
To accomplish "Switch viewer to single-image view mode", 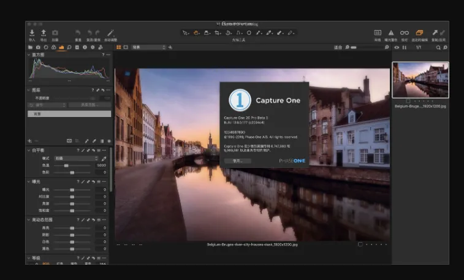I will pyautogui.click(x=126, y=47).
